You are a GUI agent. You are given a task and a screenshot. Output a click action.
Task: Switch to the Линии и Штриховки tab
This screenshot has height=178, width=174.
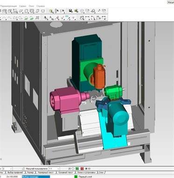coord(86,172)
